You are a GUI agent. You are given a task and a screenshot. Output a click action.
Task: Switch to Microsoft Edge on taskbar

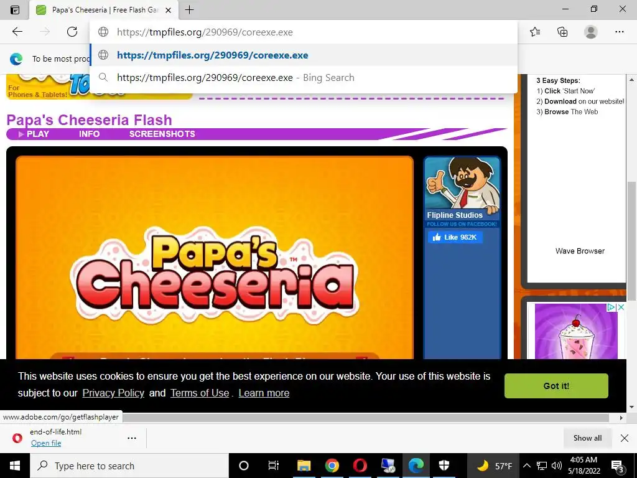416,466
